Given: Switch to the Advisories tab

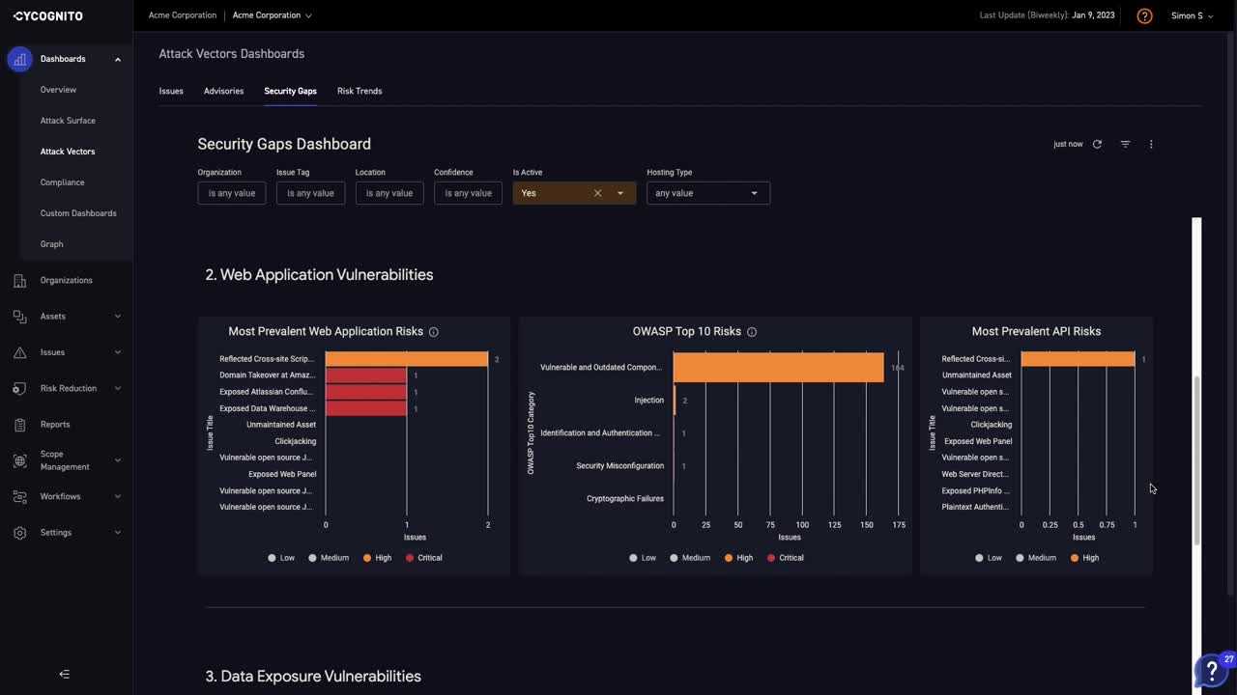Looking at the screenshot, I should pyautogui.click(x=223, y=91).
